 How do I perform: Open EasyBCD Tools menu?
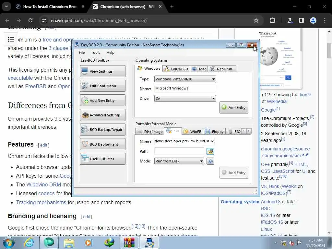pyautogui.click(x=96, y=53)
